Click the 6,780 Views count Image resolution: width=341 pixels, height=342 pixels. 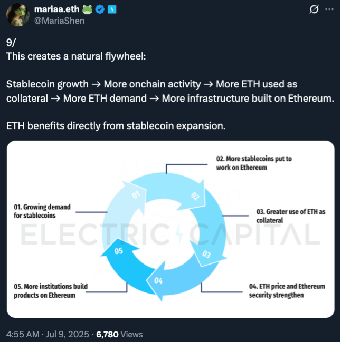click(119, 334)
